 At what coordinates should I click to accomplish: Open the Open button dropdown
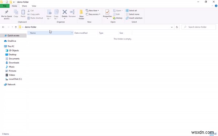pyautogui.click(x=122, y=11)
